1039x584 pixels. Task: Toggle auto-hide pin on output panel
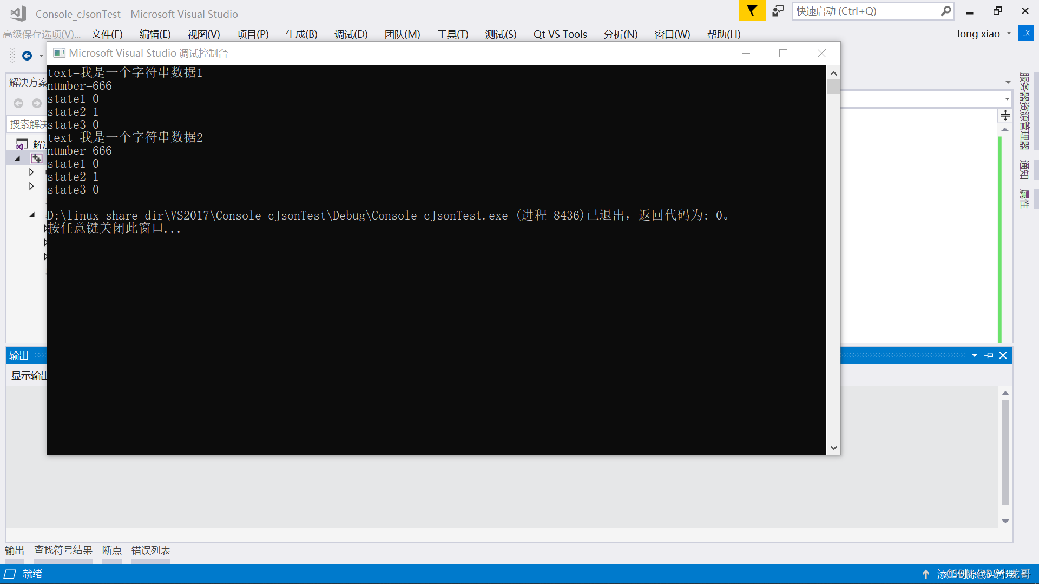pos(989,355)
